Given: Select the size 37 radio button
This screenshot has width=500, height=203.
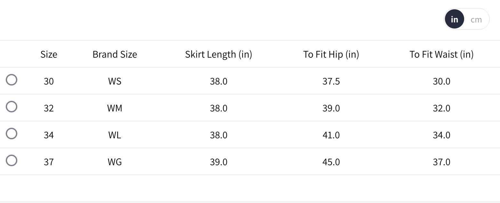Looking at the screenshot, I should (x=12, y=161).
